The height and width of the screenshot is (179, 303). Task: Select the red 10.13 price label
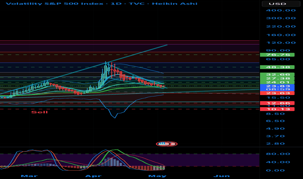click(x=277, y=109)
